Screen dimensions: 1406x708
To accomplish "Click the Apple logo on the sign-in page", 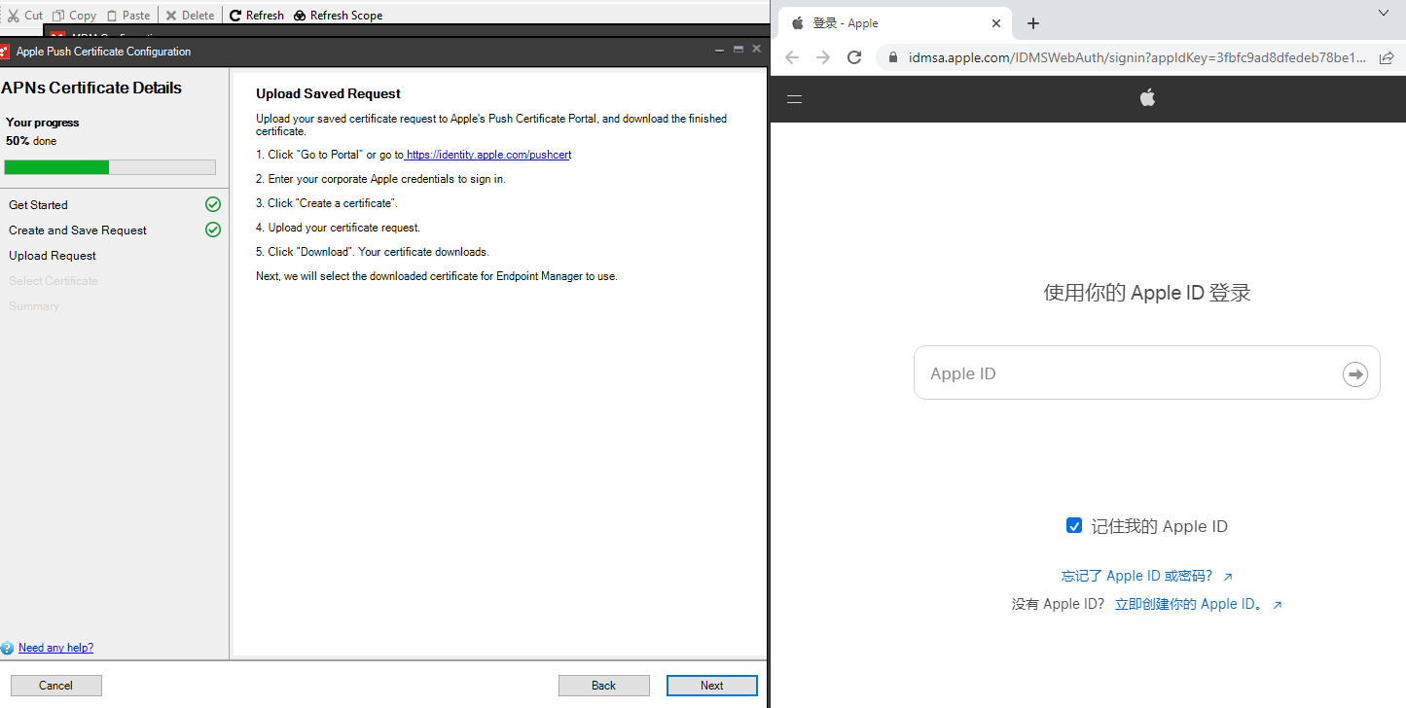I will [1147, 97].
